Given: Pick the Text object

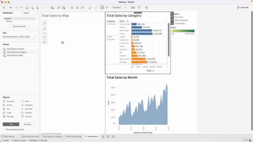Looking at the screenshot, I should coord(6,109).
